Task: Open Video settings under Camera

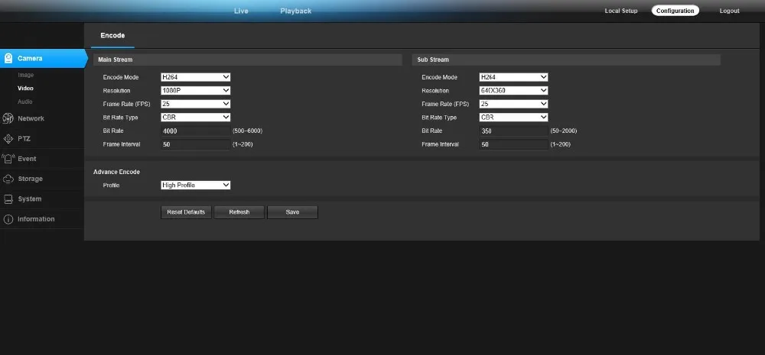Action: [26, 88]
